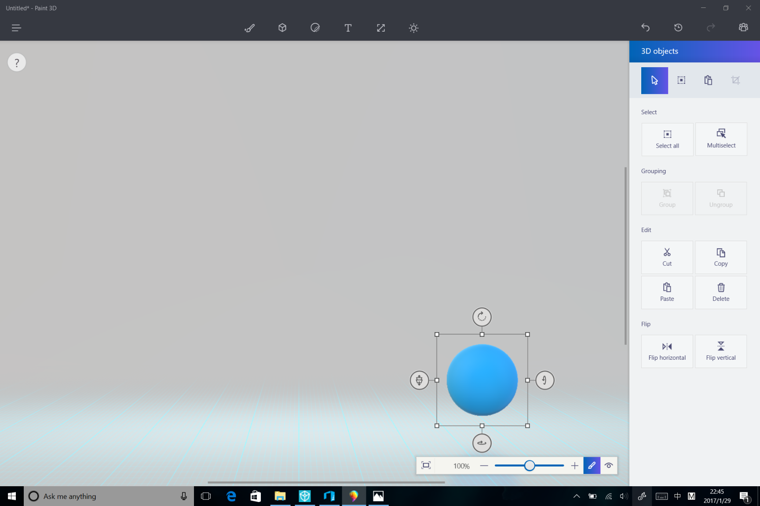Click the Cortana search box
The image size is (760, 506).
tap(109, 496)
